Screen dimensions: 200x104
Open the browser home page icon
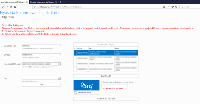click(x=15, y=7)
